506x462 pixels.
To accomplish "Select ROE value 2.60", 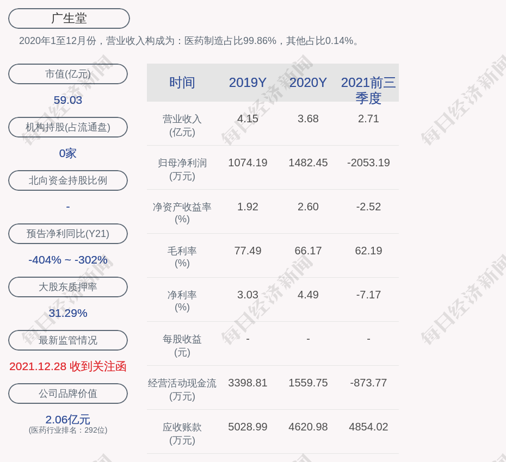I will tap(308, 207).
